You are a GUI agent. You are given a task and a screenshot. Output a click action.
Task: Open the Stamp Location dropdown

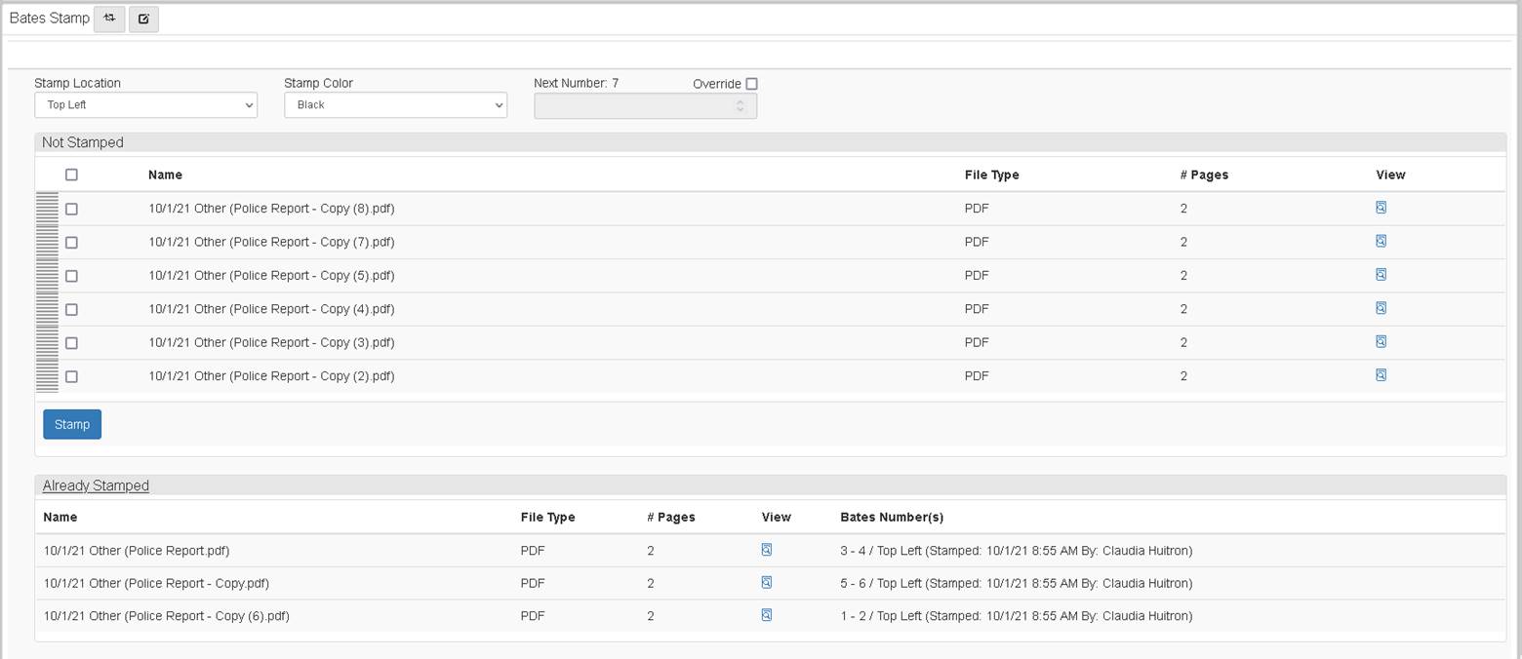click(x=145, y=105)
